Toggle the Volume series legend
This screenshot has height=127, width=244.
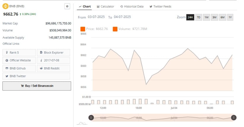point(130,29)
